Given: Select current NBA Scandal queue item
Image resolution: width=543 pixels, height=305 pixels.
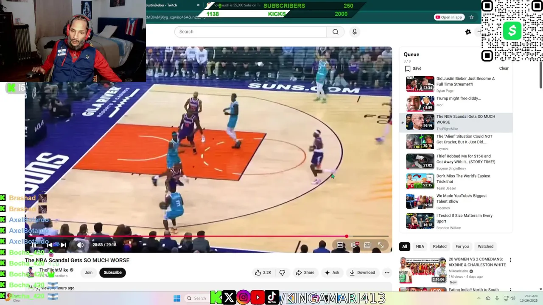Looking at the screenshot, I should click(456, 122).
